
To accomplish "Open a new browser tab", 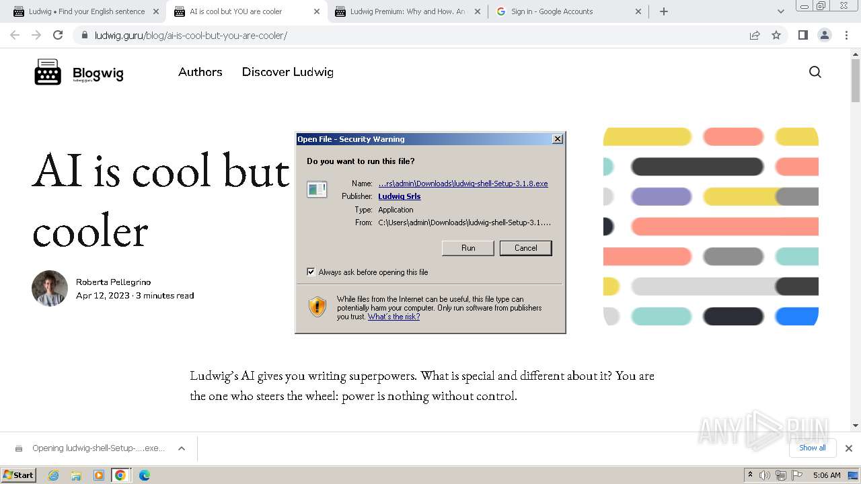I will 664,11.
